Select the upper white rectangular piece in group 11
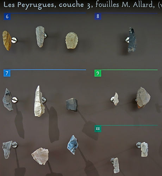The image size is (162, 176). coord(144,149)
